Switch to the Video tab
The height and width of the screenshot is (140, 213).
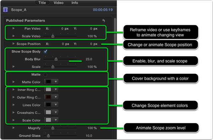click(59, 2)
